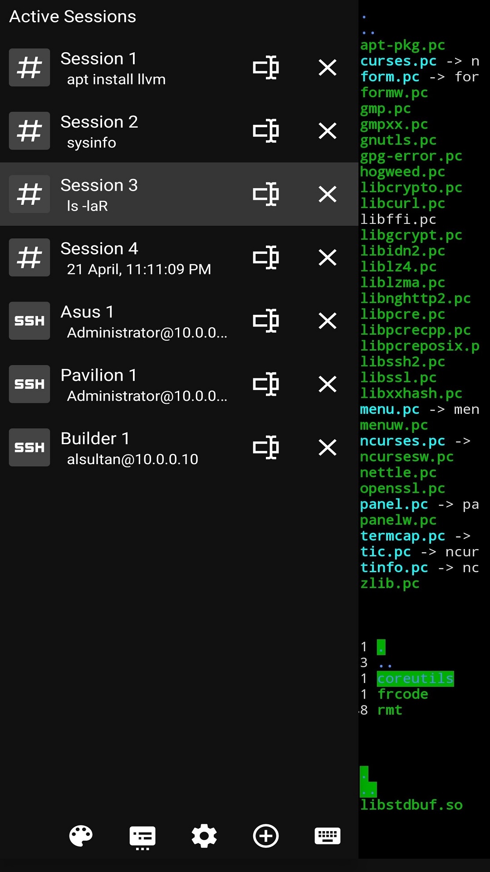Image resolution: width=490 pixels, height=872 pixels.
Task: Tap the highlighted coreutils entry in terminal
Action: [x=415, y=678]
